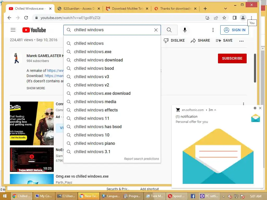Open more actions ellipsis beside SAVE

(x=241, y=41)
